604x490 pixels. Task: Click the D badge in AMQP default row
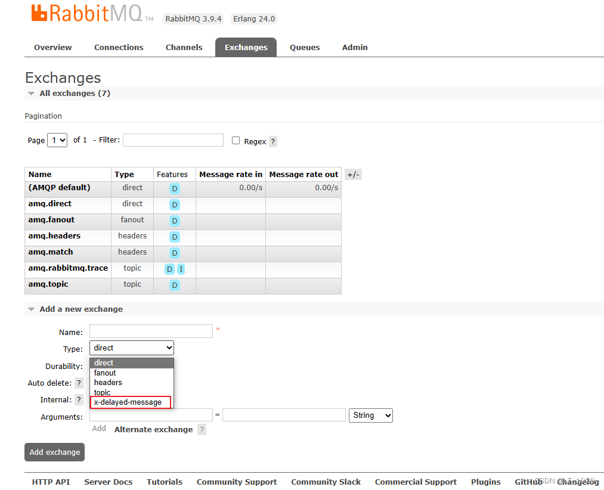point(175,189)
